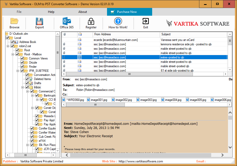
Task: Collapse the Bankruptc folder node
Action: point(32,95)
